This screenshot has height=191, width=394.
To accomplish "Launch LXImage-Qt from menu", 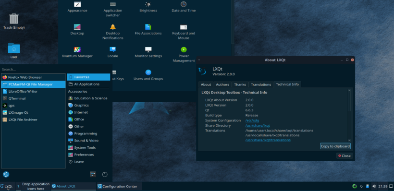I will point(33,112).
